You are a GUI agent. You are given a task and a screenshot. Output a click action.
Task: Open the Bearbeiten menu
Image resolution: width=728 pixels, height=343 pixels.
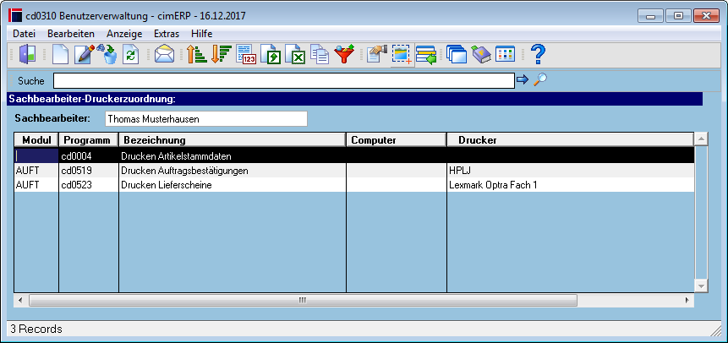pyautogui.click(x=70, y=34)
